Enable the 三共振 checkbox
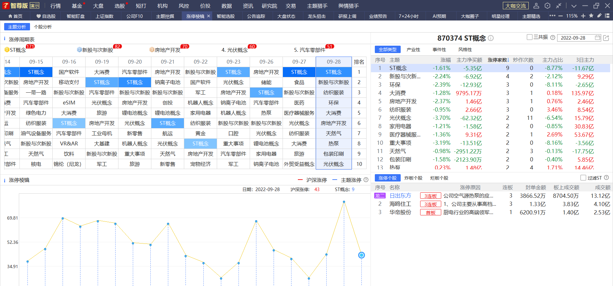This screenshot has width=613, height=286. [x=530, y=37]
